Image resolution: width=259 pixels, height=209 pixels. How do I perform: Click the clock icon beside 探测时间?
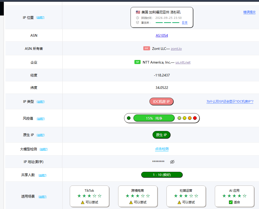[138, 18]
